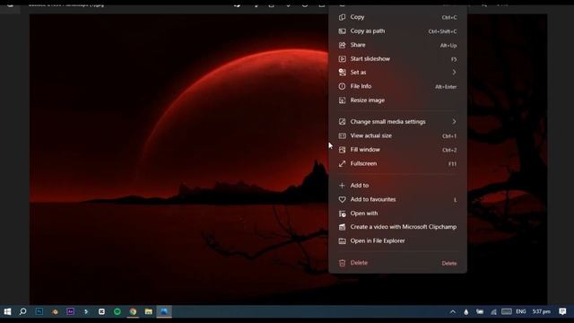Click the Add to menu entry

pyautogui.click(x=397, y=186)
